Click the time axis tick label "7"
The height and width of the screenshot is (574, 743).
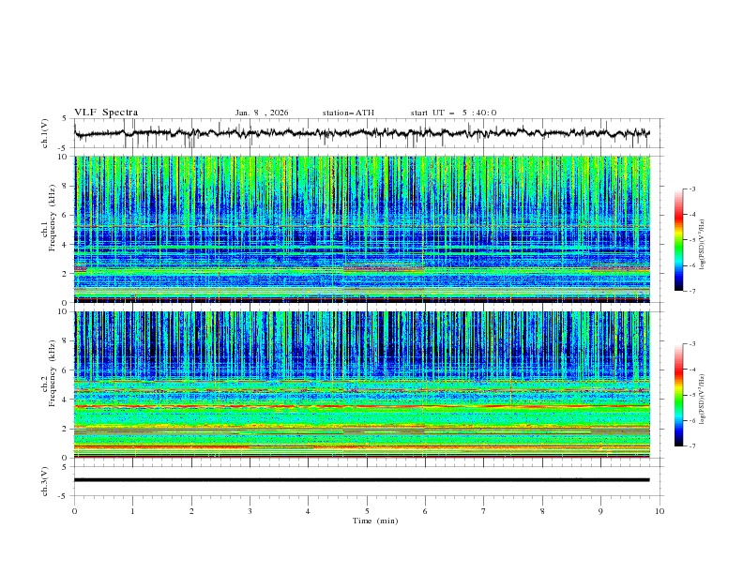(x=484, y=511)
